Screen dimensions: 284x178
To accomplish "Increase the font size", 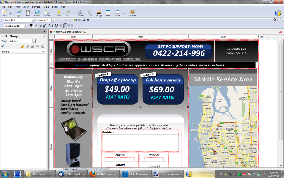I will point(44,26).
